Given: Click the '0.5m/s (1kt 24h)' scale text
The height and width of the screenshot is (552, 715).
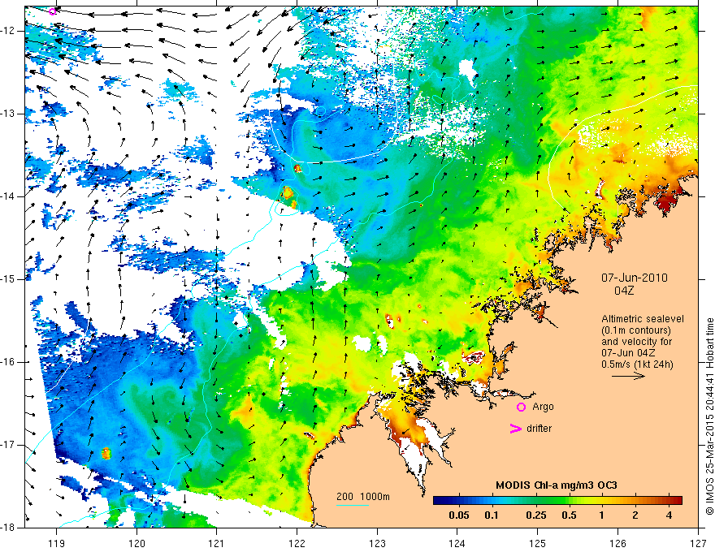Looking at the screenshot, I should coord(637,364).
